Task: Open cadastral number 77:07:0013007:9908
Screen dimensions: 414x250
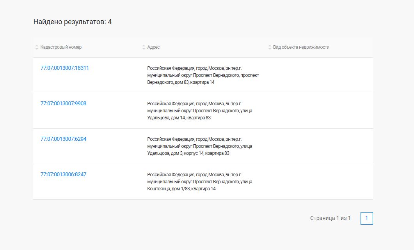Action: (x=63, y=103)
